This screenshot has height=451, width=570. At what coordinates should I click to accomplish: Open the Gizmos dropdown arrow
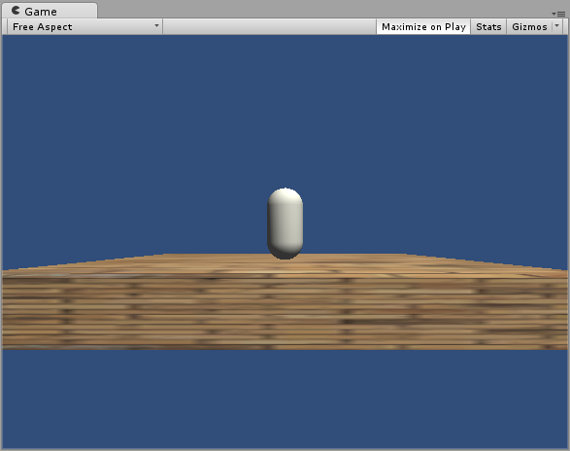pyautogui.click(x=557, y=26)
